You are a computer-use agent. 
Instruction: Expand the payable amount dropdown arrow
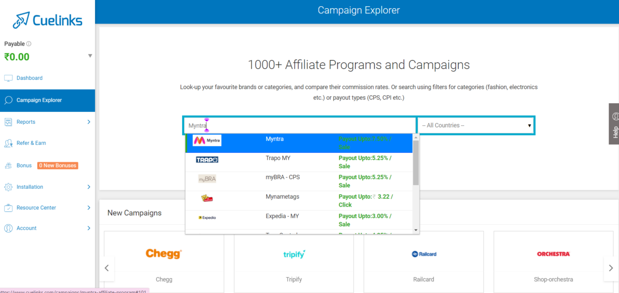[x=90, y=56]
